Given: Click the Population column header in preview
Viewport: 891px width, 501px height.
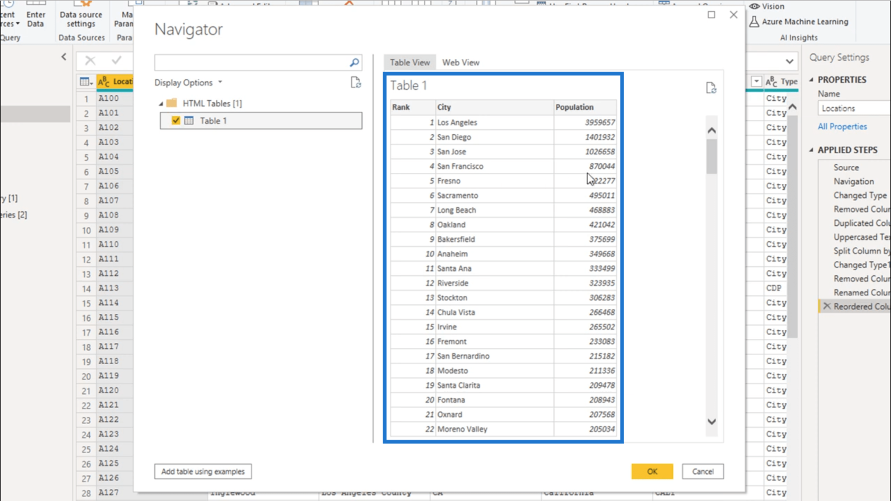Looking at the screenshot, I should coord(585,107).
